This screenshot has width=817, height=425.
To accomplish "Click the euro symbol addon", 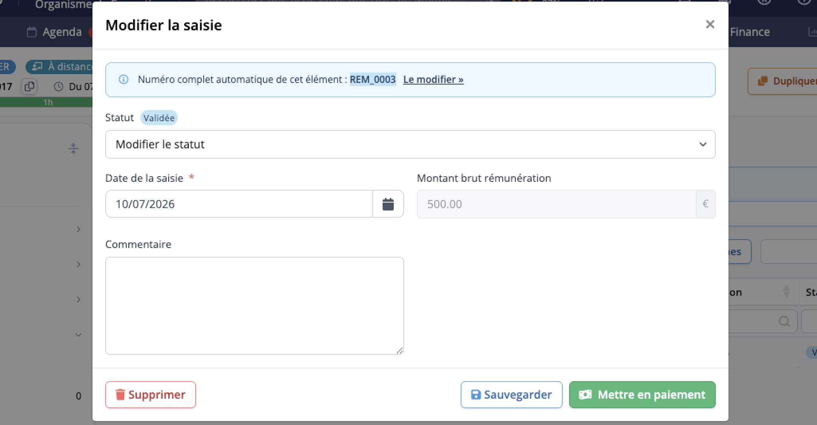I will coord(705,204).
